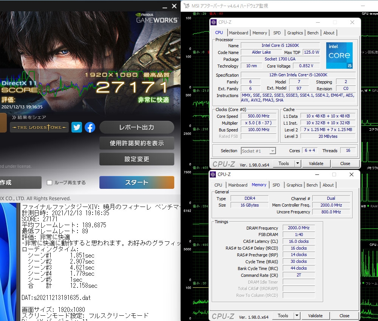This screenshot has height=321, width=378.
Task: Click the CAS# Latency value 16.0 clocks
Action: pyautogui.click(x=299, y=241)
